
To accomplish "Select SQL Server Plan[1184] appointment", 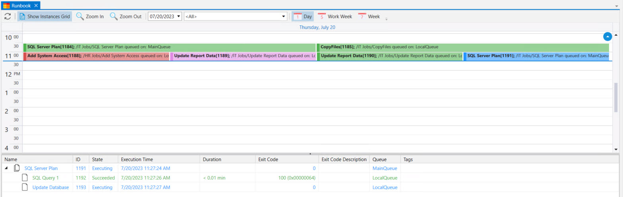I will (x=169, y=47).
